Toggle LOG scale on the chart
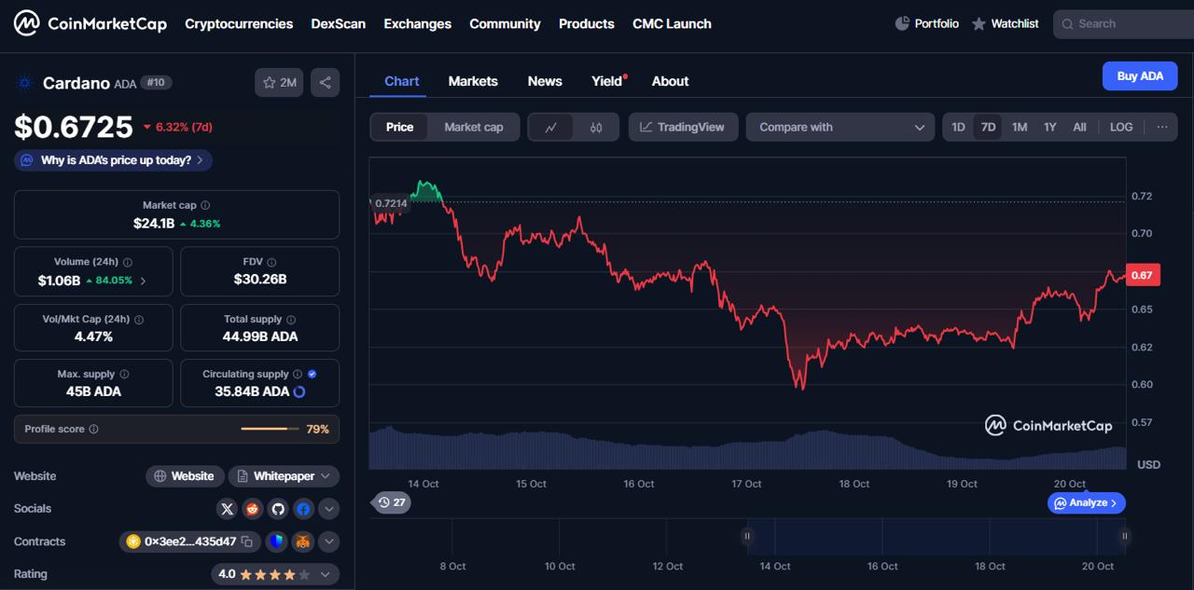 tap(1121, 128)
